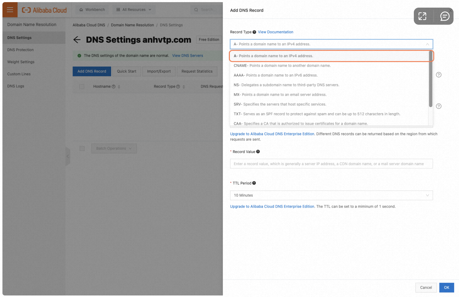Screen dimensions: 459x297
Task: Open DNS Settings in the sidebar
Action: 34,38
